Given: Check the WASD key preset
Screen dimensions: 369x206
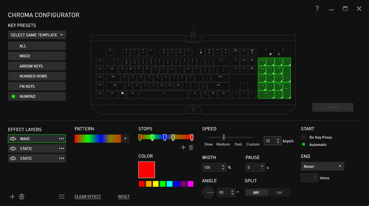Looking at the screenshot, I should click(x=13, y=56).
